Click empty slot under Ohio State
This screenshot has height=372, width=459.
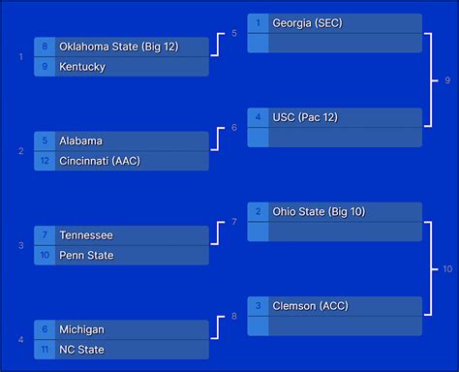[335, 232]
